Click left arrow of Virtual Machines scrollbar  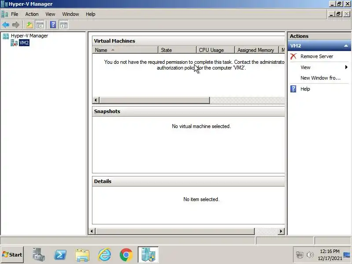tap(96, 100)
